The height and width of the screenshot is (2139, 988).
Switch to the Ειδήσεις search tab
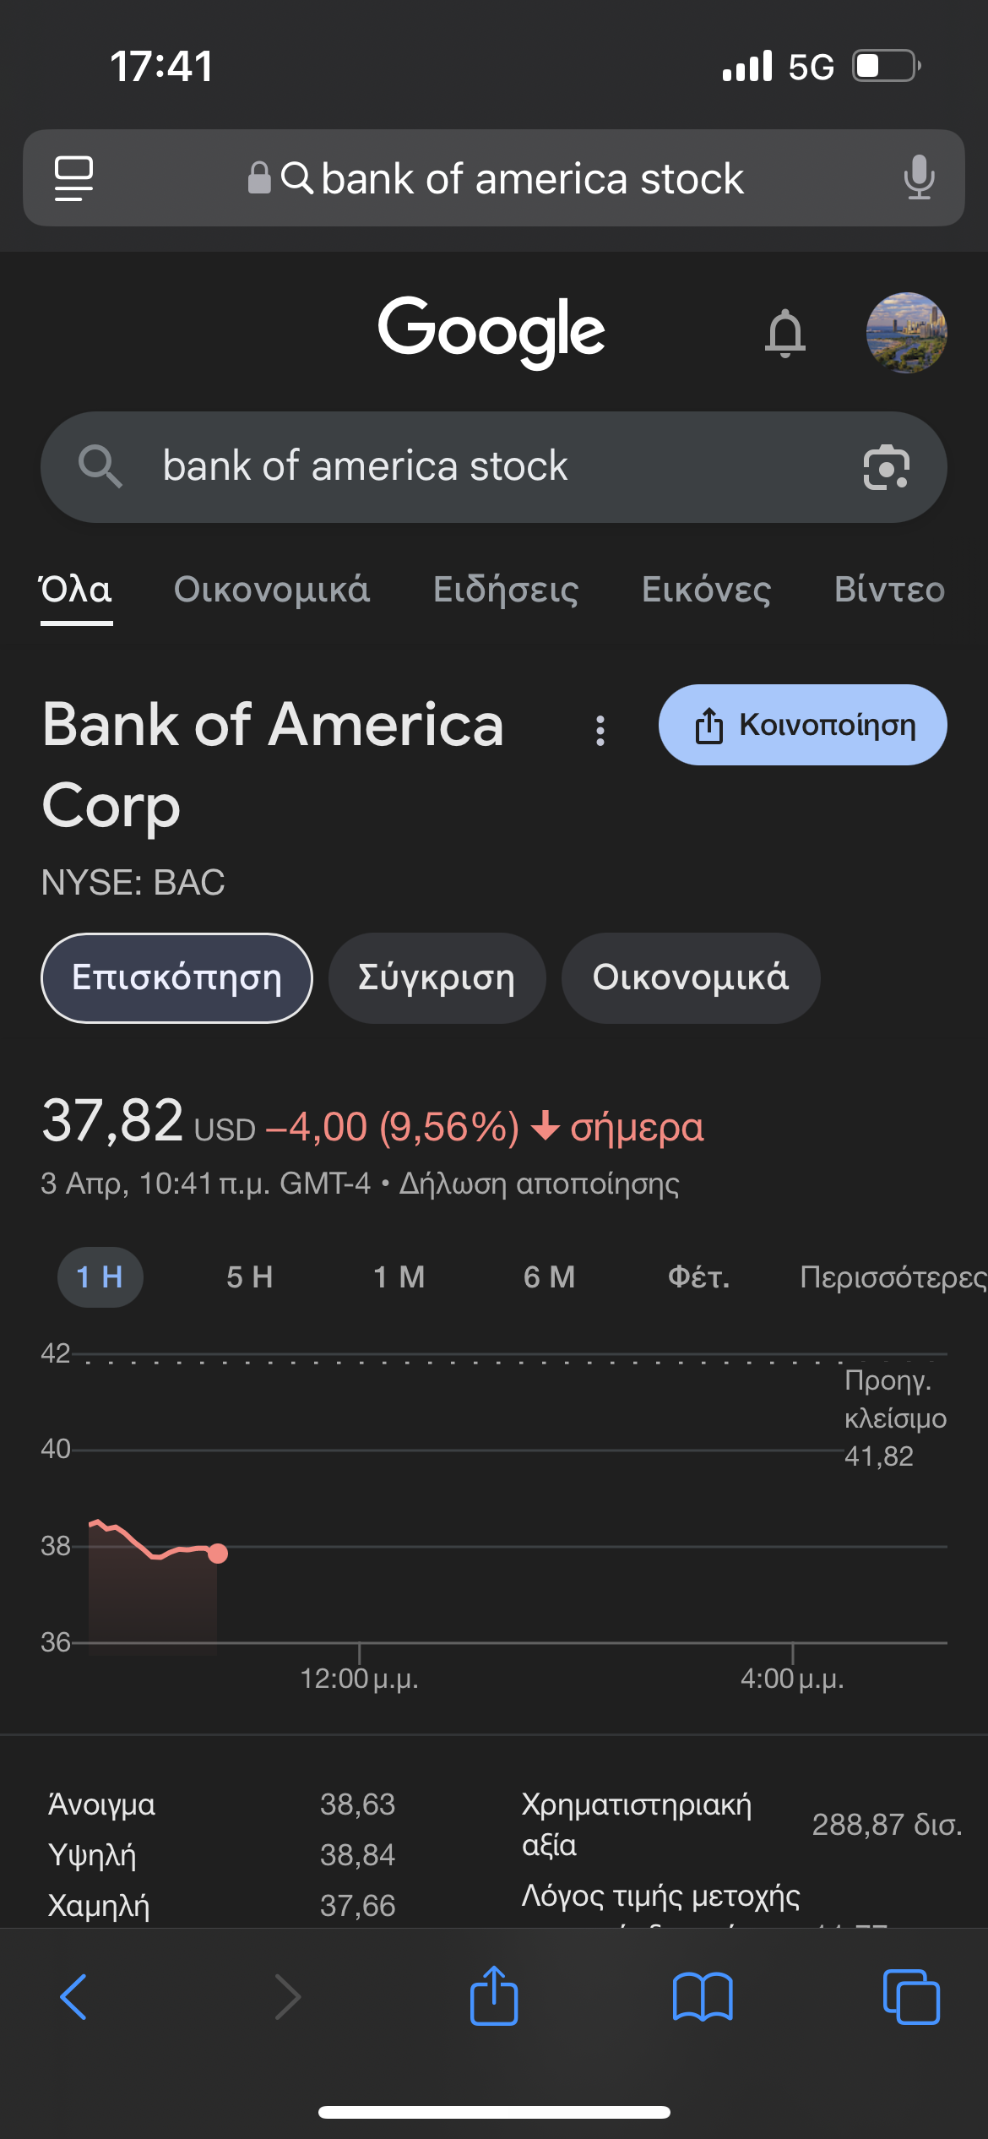pos(505,590)
